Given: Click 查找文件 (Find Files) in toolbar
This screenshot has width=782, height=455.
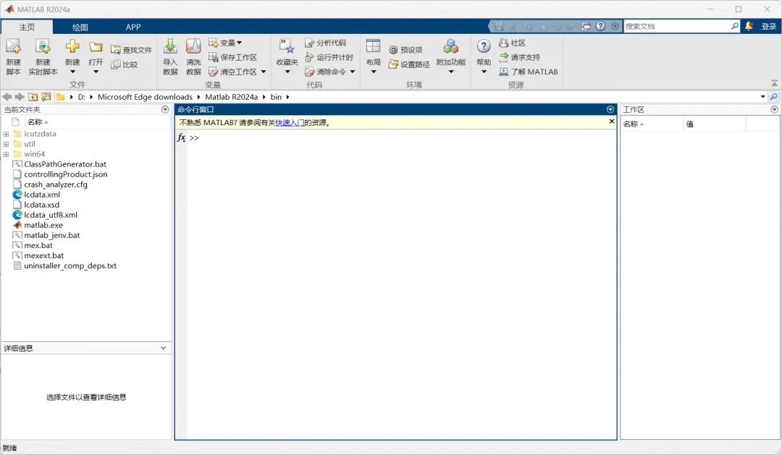Looking at the screenshot, I should tap(131, 50).
